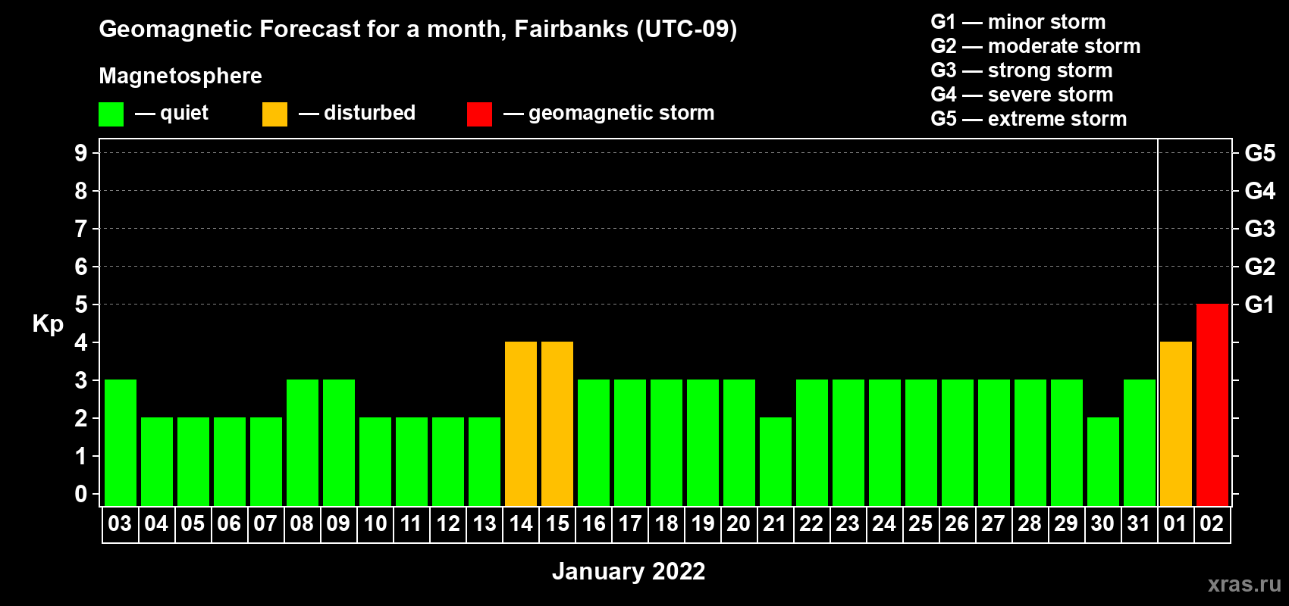Click the G1 label on the right axis

click(x=1259, y=305)
